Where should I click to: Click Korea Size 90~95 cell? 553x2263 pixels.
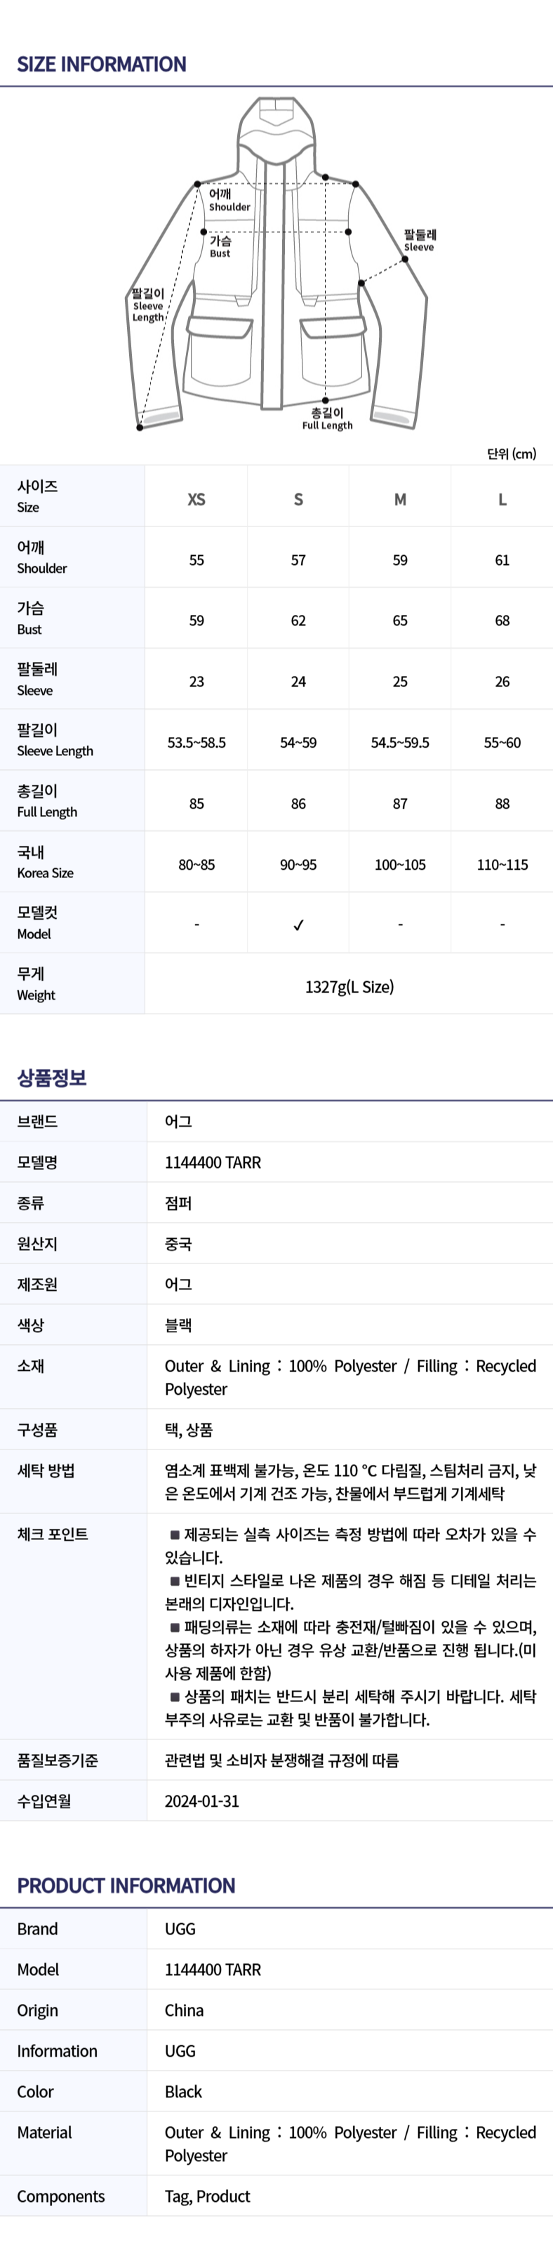[298, 865]
